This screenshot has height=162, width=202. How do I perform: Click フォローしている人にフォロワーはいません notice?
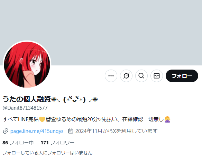(x=47, y=153)
